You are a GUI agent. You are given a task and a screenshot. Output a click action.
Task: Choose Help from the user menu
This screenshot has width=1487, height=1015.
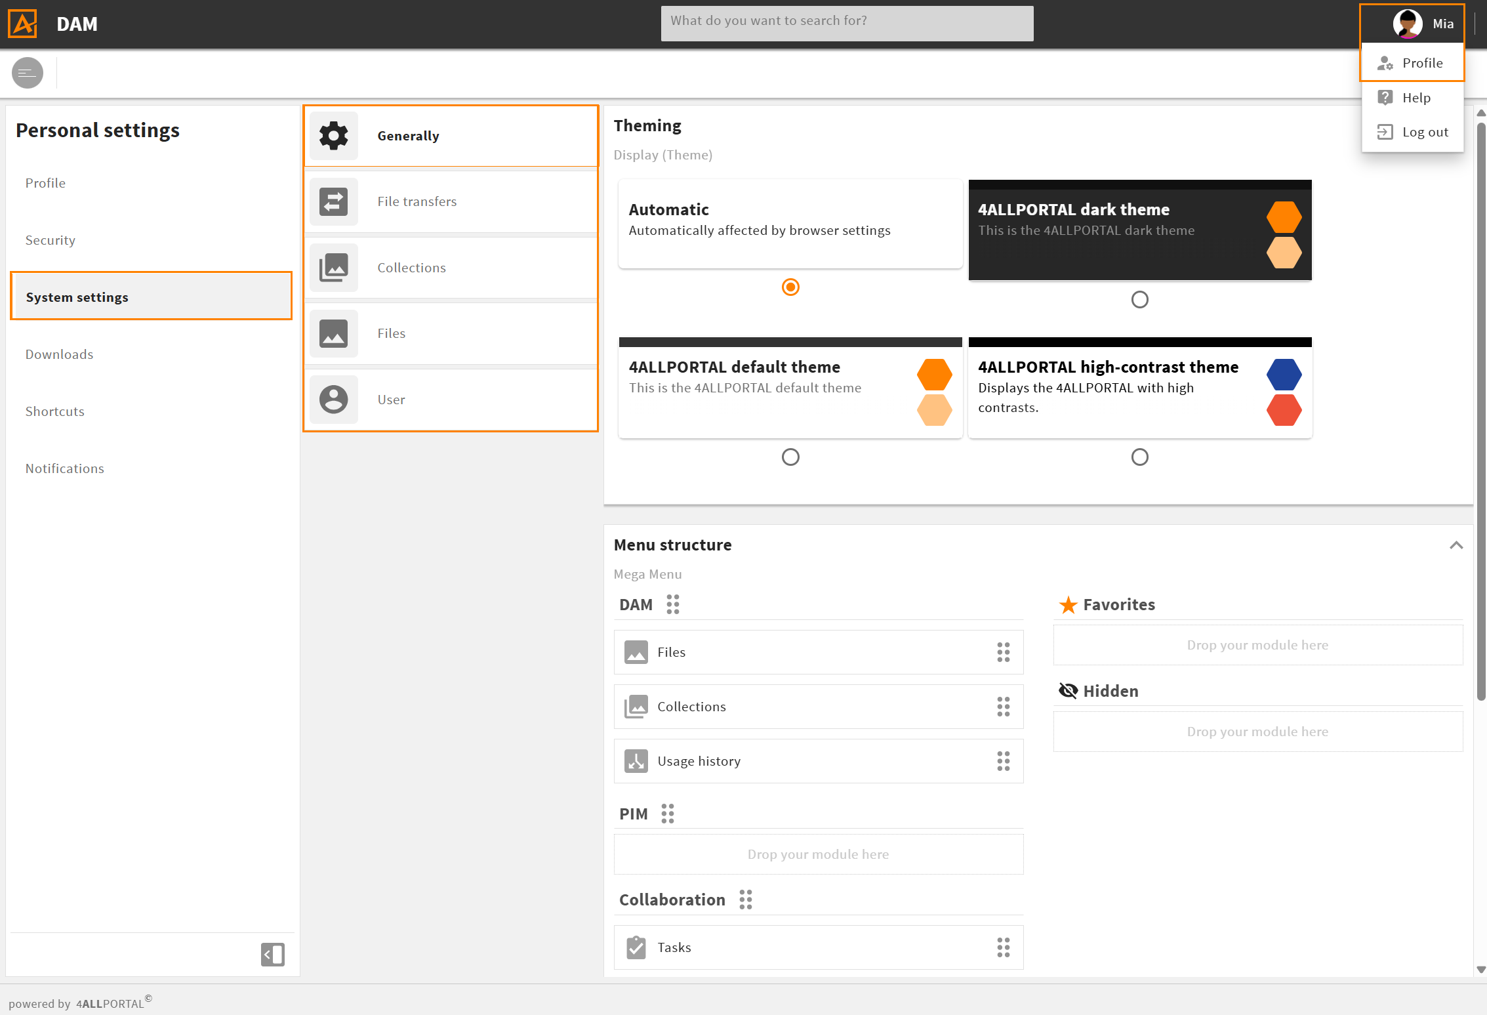pos(1412,98)
